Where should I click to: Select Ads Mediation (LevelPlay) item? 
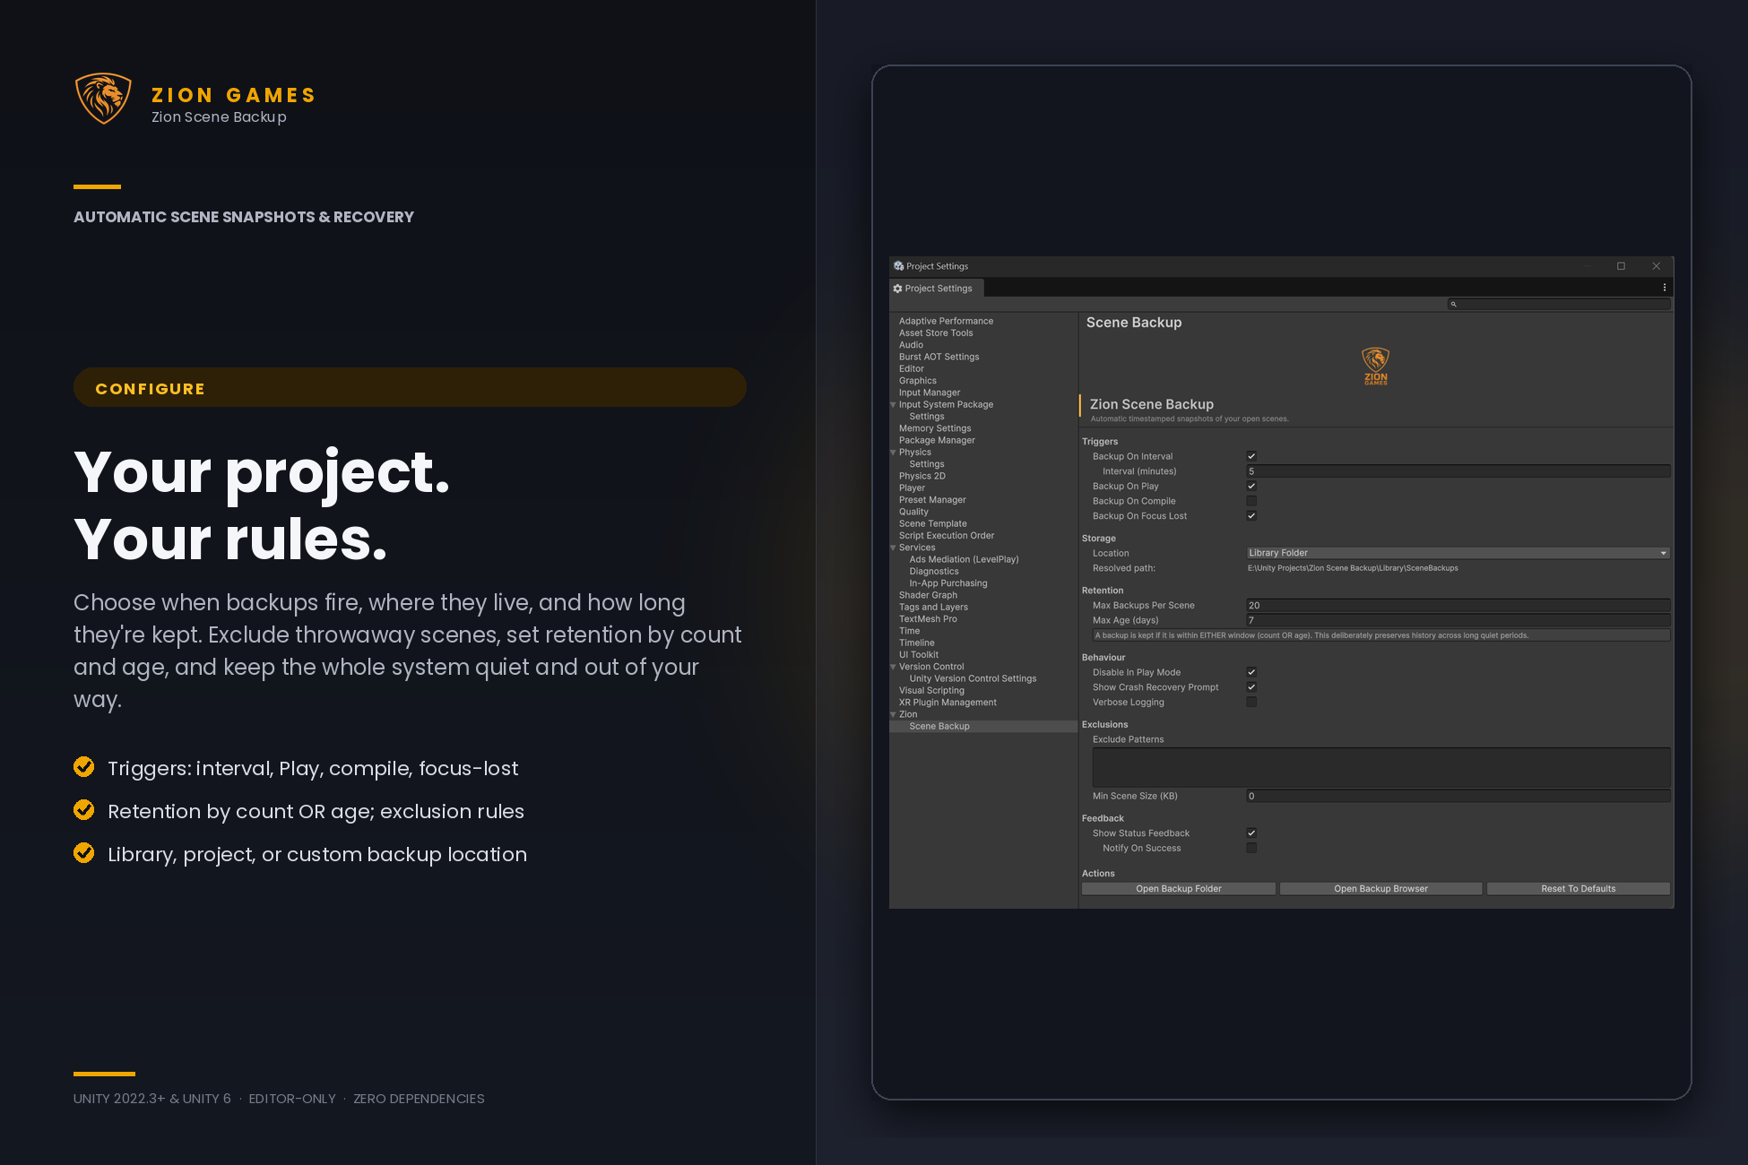pyautogui.click(x=964, y=560)
